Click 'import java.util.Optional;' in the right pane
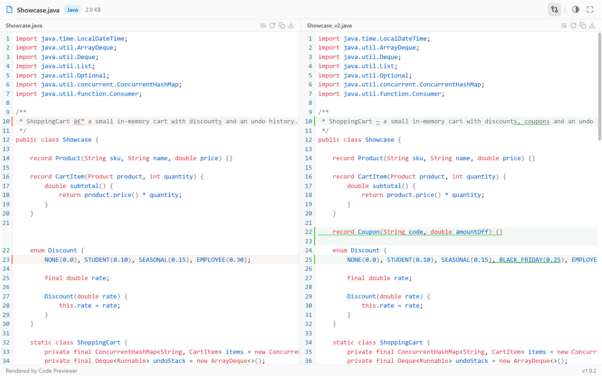The height and width of the screenshot is (376, 602). [365, 75]
